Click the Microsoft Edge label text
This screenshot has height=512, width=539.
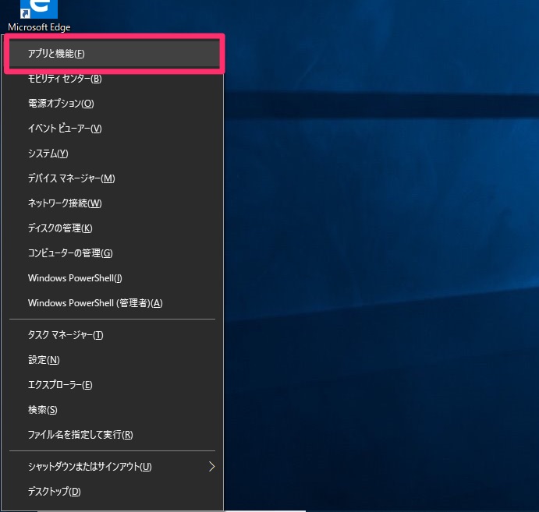pos(39,27)
